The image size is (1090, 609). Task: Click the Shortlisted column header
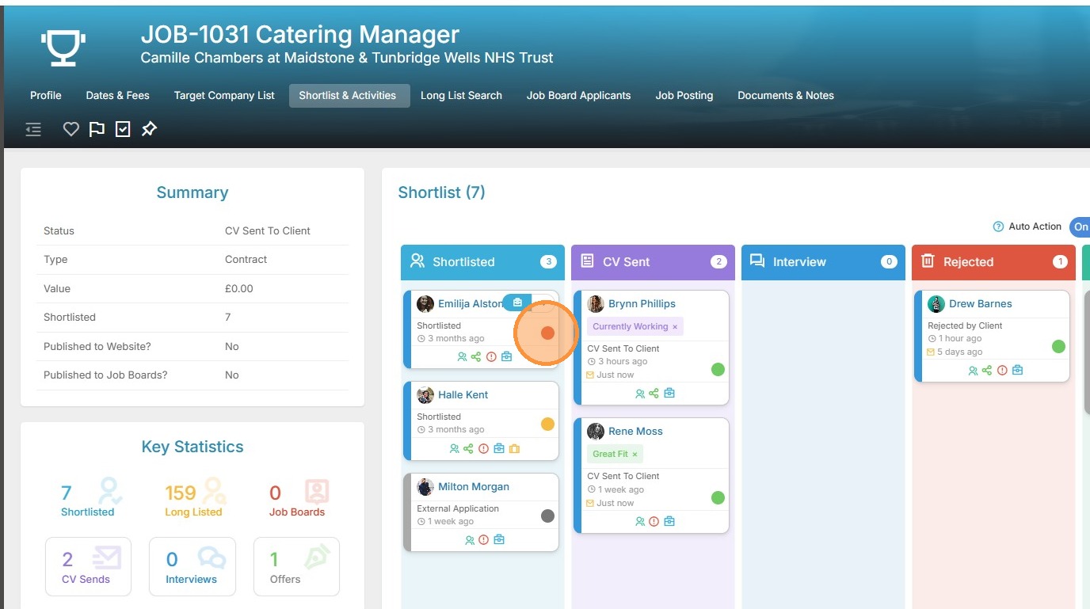482,262
